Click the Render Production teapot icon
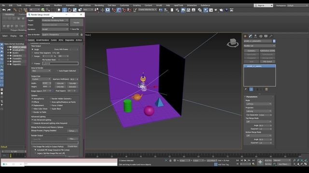309x173 pixels. click(216, 10)
